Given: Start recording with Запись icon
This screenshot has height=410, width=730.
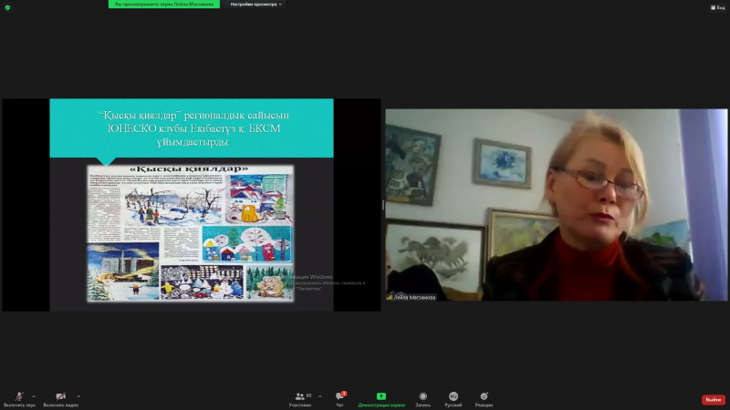Looking at the screenshot, I should tap(422, 398).
